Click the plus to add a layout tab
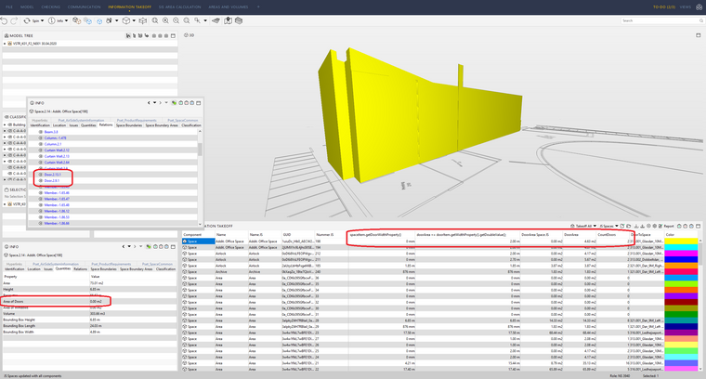Screen dimensions: 706x379 pos(258,7)
